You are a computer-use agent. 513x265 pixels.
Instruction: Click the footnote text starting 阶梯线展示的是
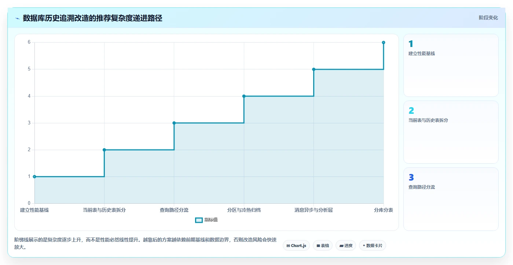(145, 243)
